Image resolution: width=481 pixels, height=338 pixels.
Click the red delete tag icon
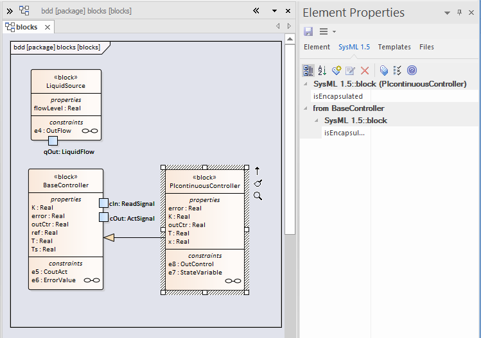click(x=365, y=71)
